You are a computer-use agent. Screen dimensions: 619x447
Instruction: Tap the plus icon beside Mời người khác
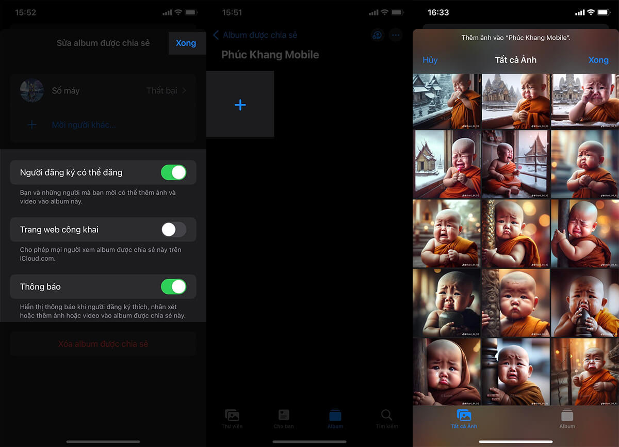point(32,125)
